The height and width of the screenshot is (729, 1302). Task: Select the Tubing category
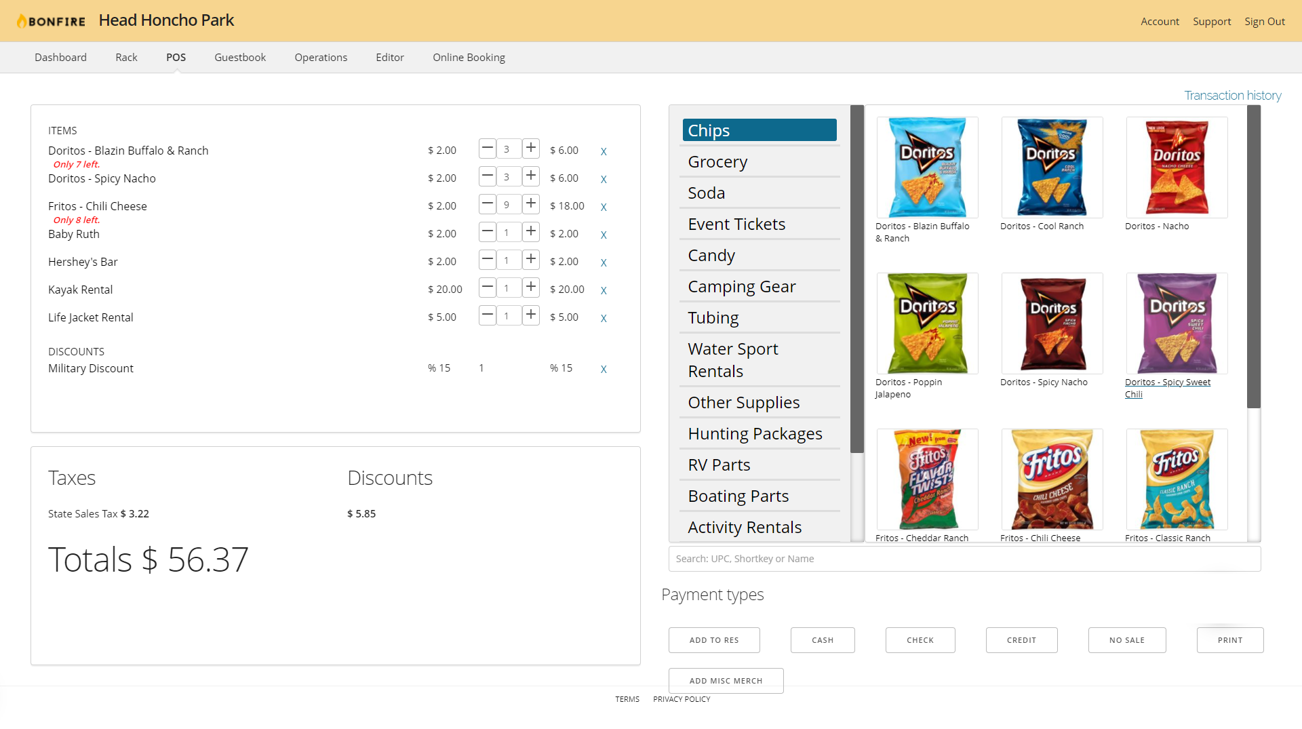[759, 318]
